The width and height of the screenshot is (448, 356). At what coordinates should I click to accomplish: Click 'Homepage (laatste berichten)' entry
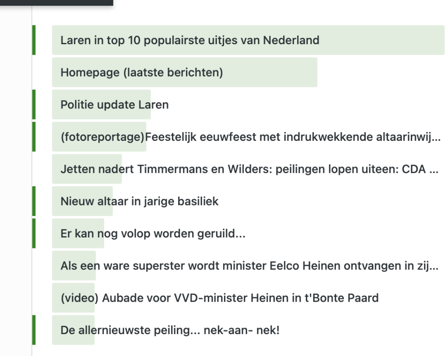click(141, 73)
